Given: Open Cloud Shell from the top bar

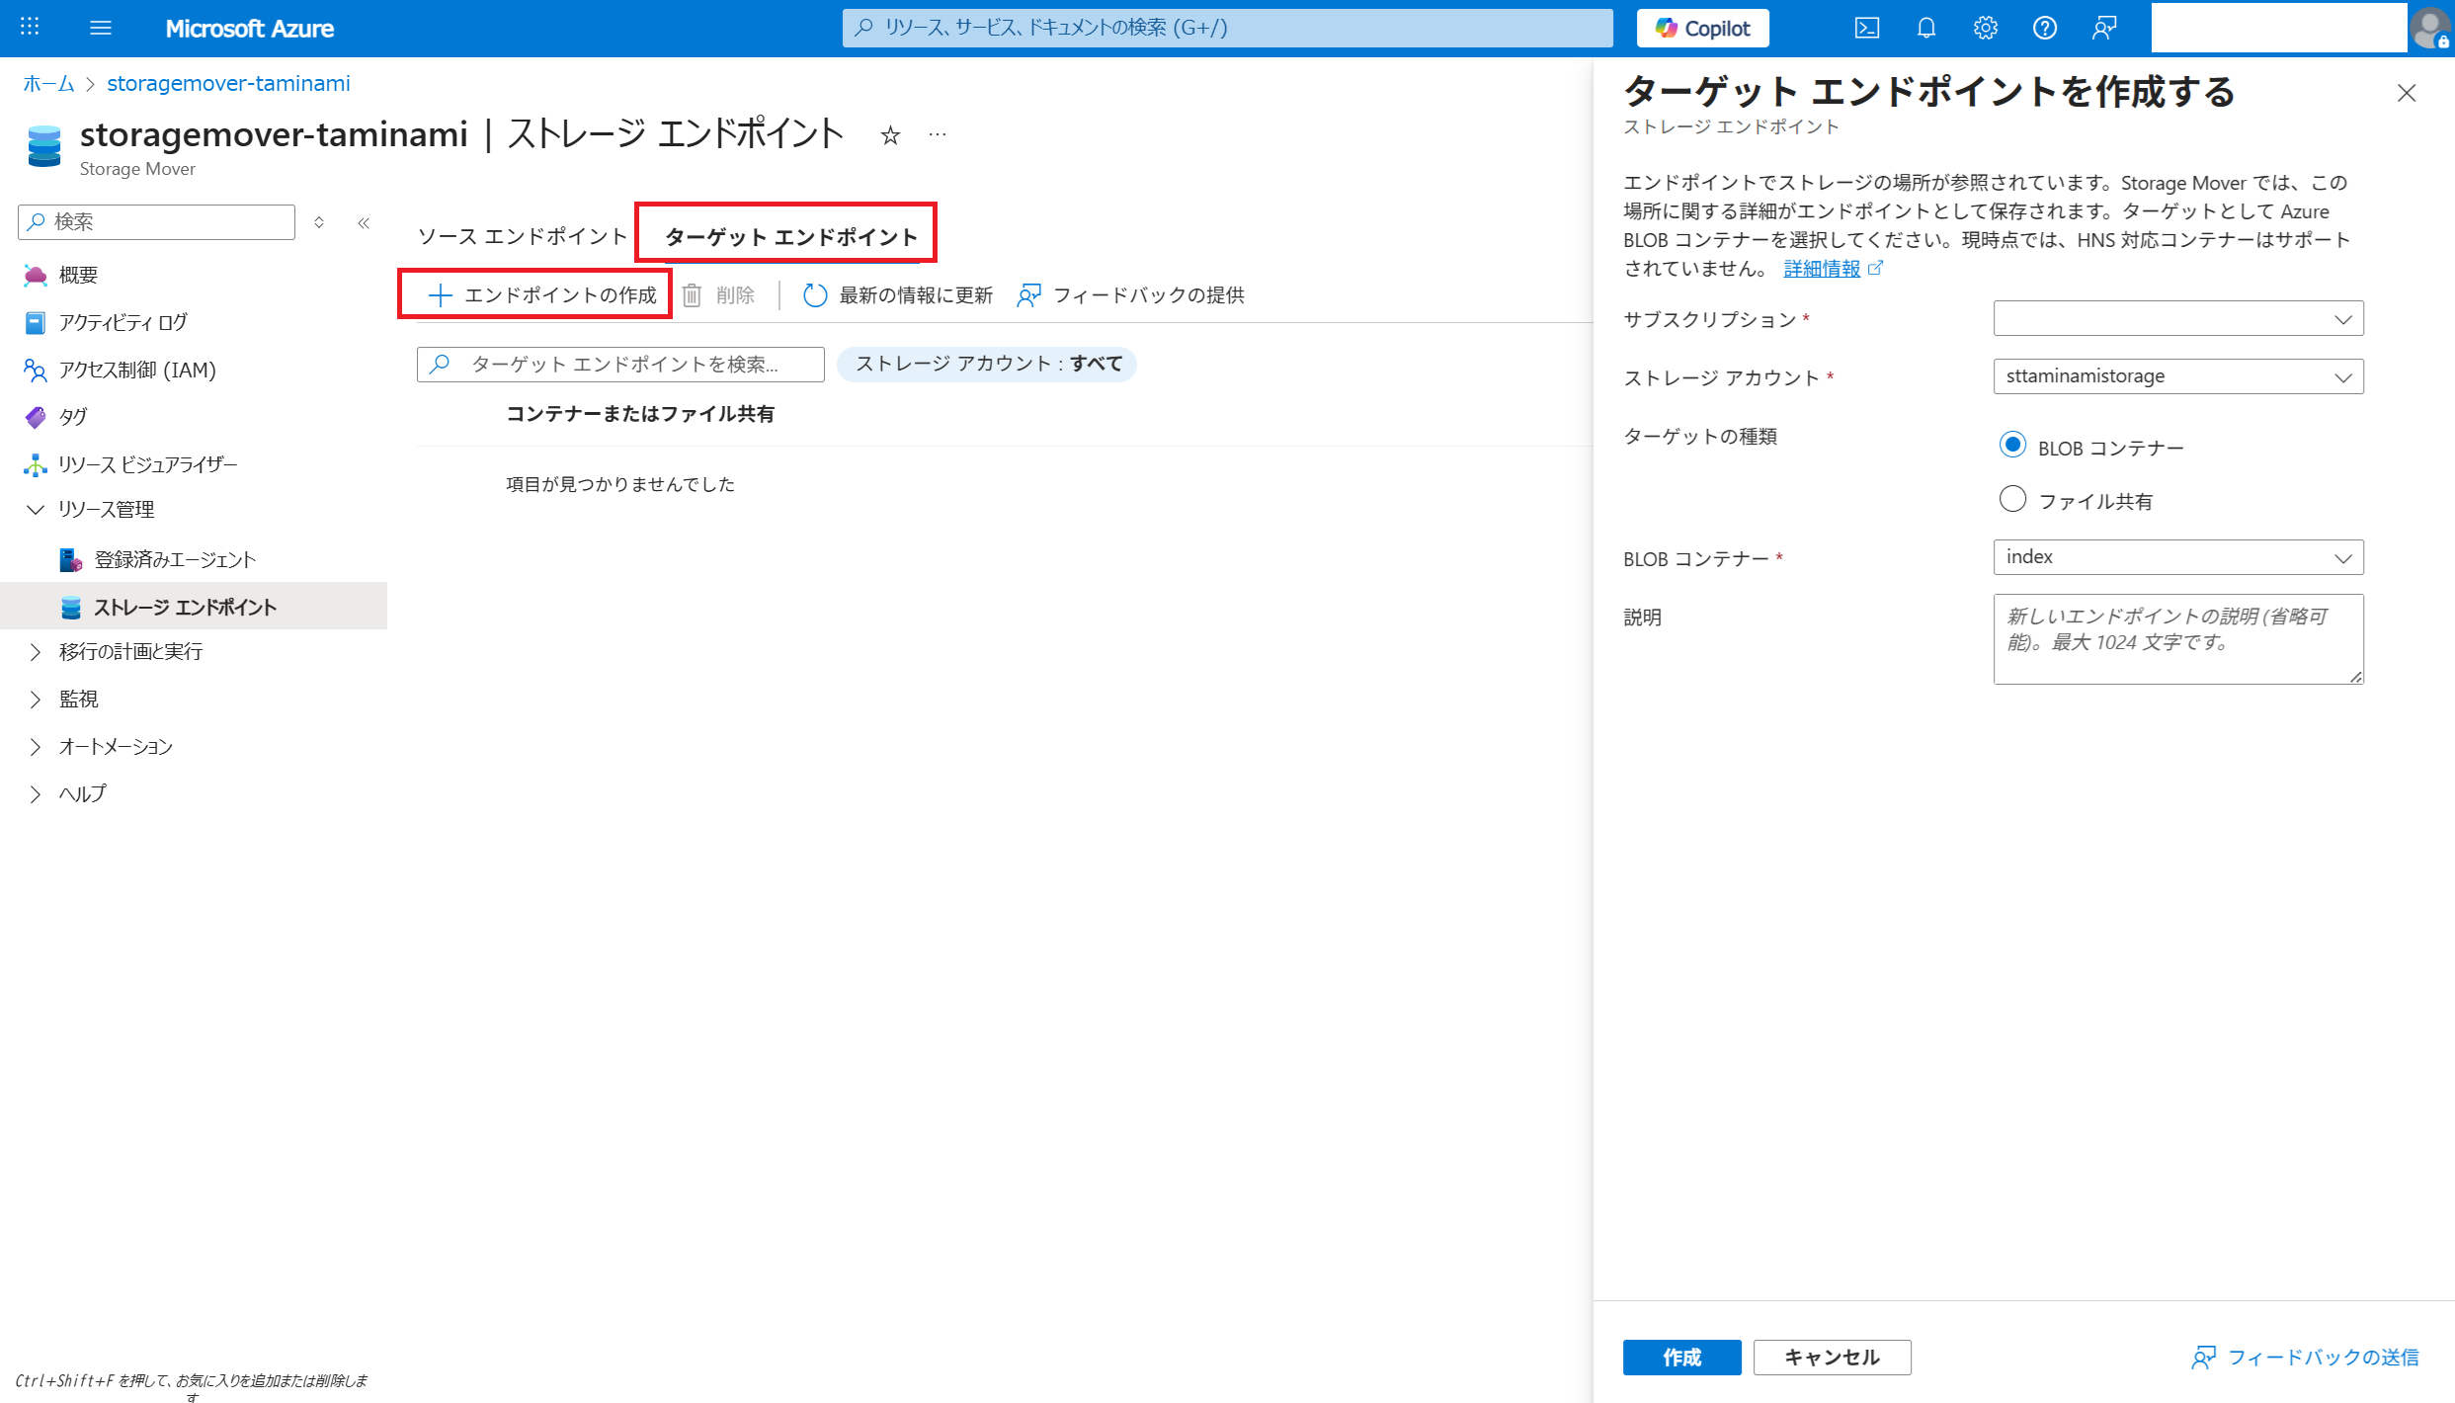Looking at the screenshot, I should pos(1867,28).
